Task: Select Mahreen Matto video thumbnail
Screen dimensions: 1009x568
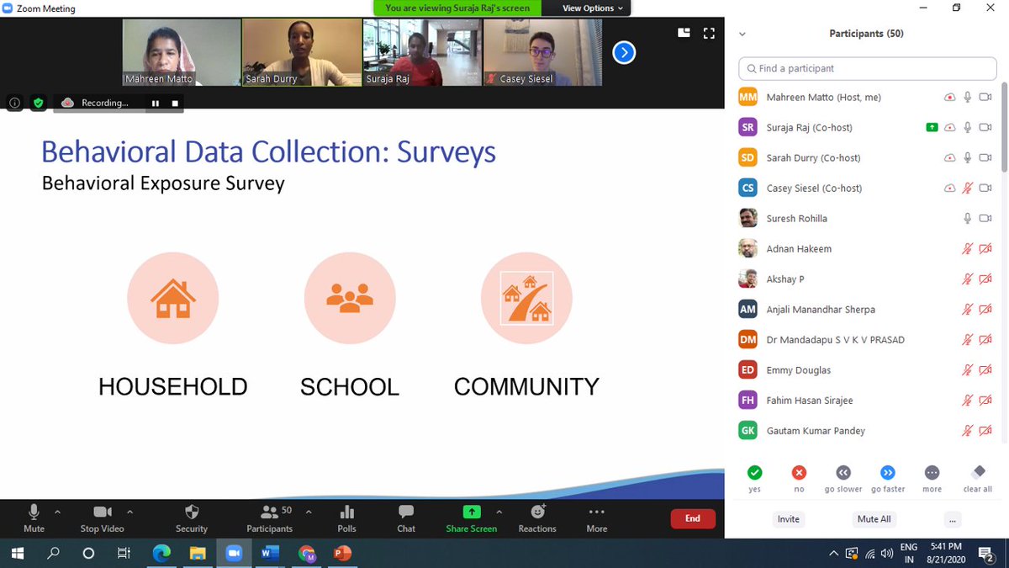Action: (182, 52)
